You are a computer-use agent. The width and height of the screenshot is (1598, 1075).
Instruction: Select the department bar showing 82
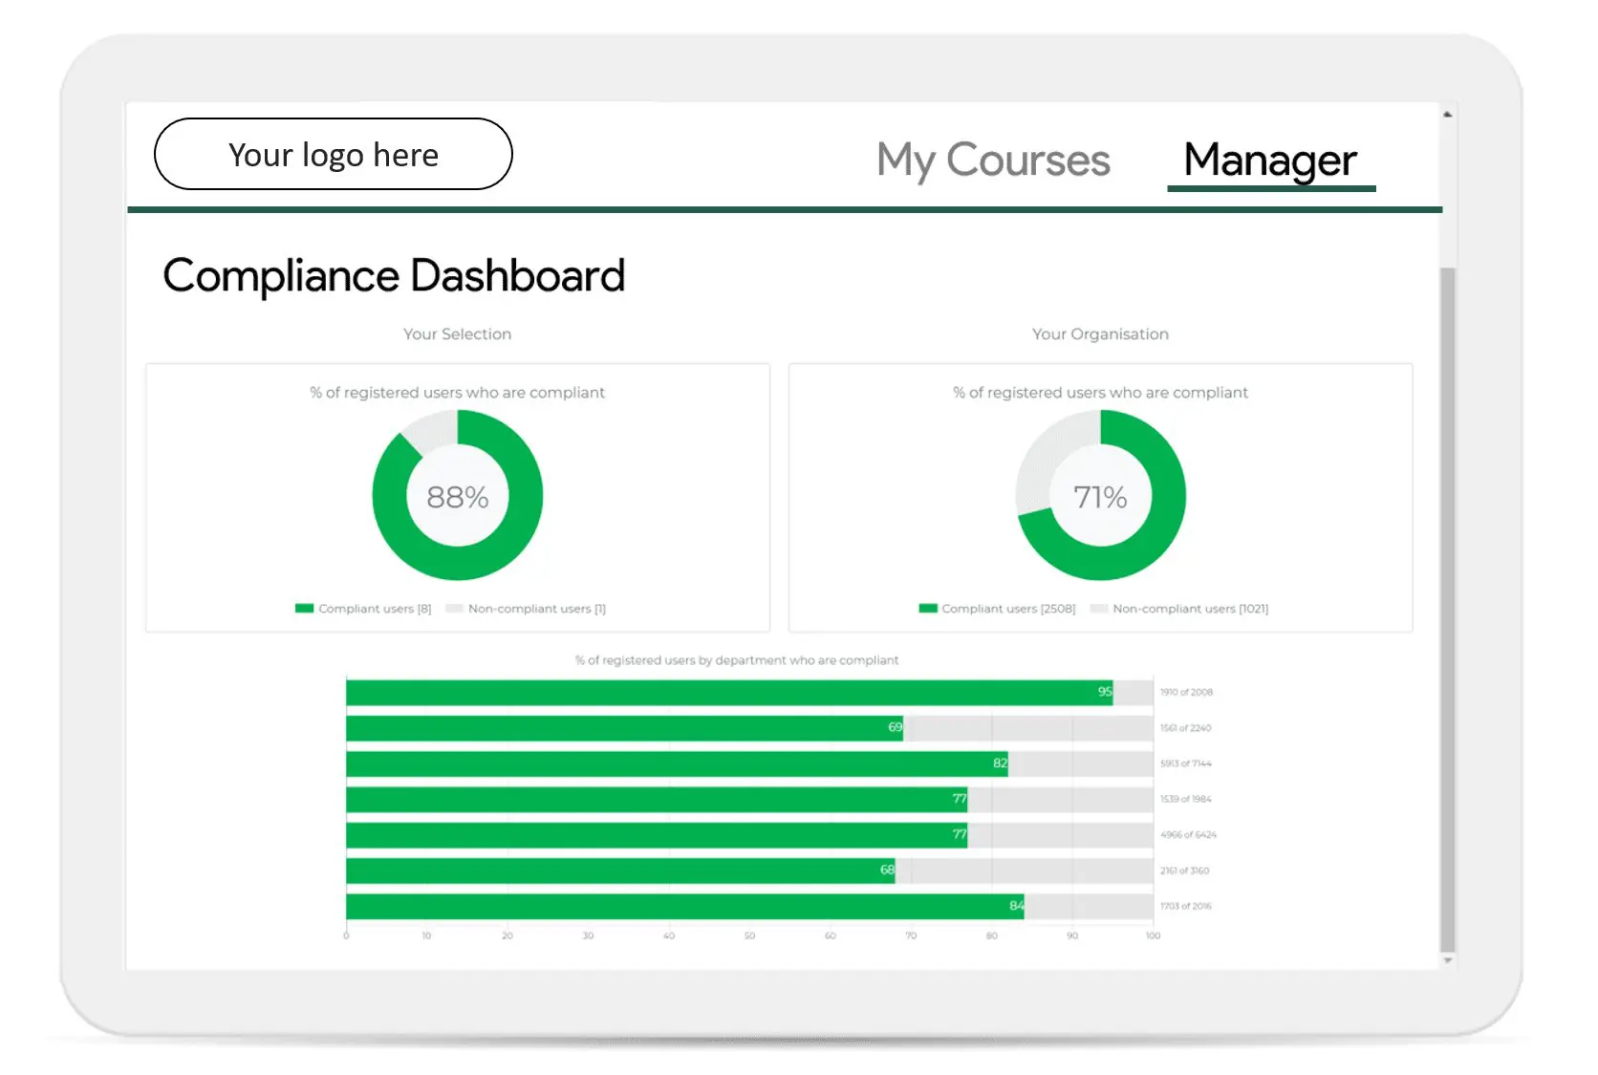677,763
